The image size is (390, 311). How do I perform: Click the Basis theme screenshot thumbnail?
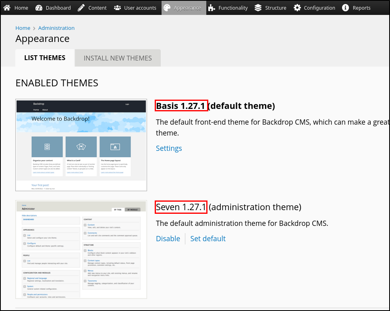81,145
